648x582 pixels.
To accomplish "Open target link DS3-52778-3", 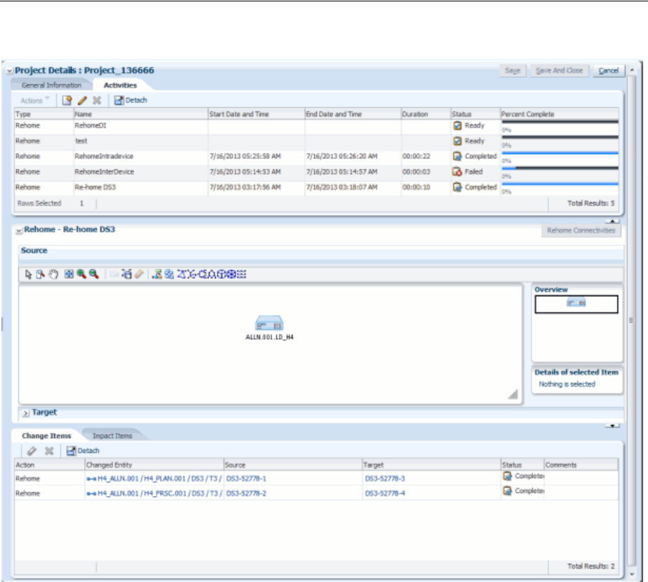I will [x=385, y=479].
